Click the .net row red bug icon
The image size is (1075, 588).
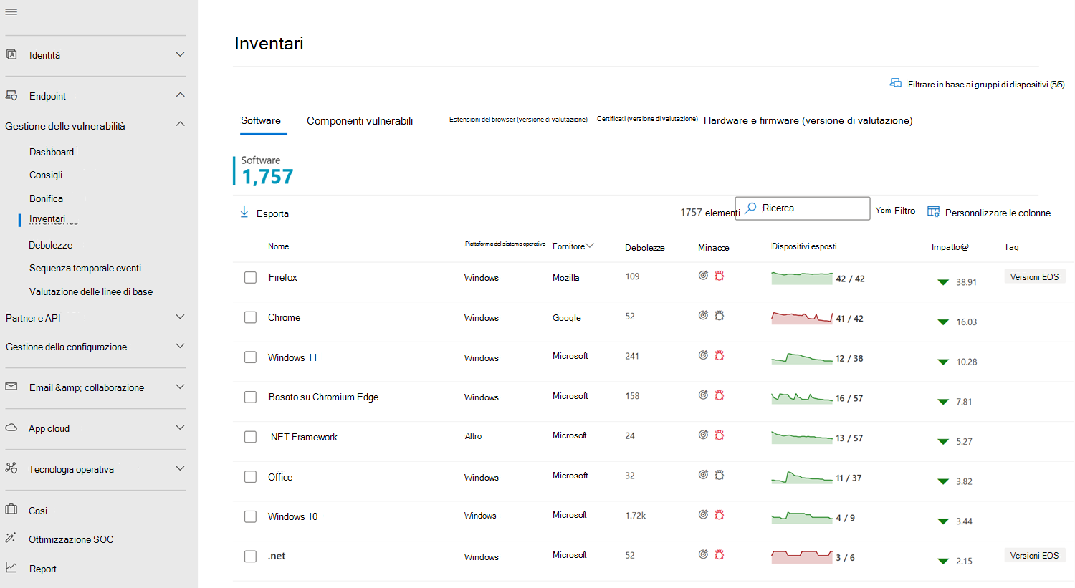(720, 554)
